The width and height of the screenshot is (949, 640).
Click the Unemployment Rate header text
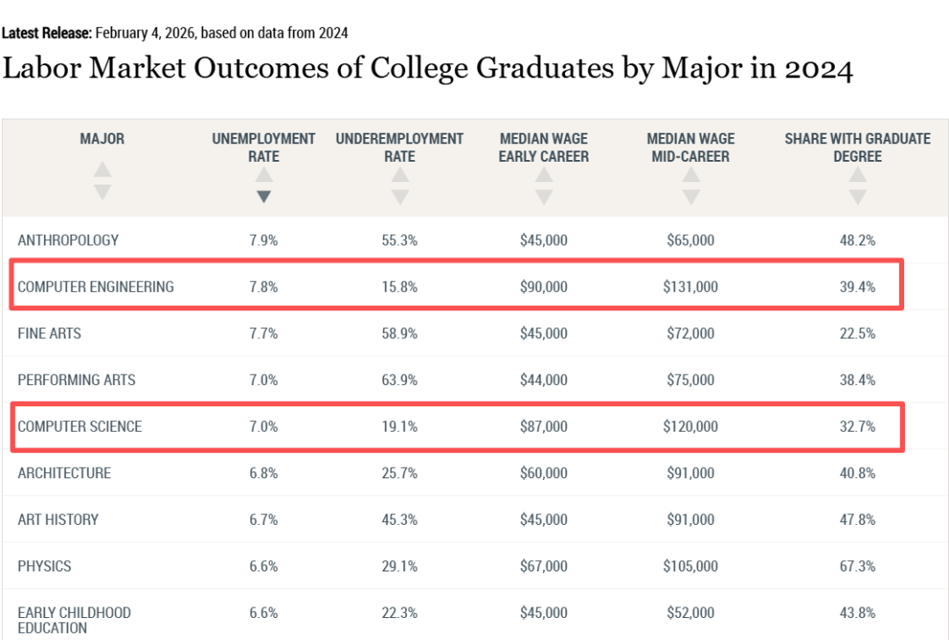[264, 147]
